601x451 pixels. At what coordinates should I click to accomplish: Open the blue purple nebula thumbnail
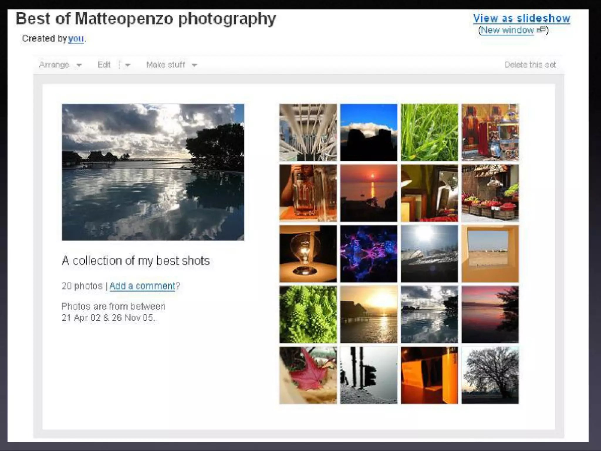click(369, 254)
